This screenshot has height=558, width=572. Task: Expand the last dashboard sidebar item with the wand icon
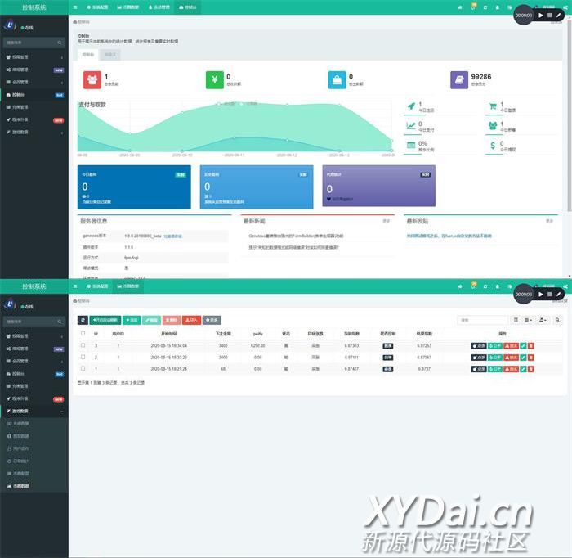[x=34, y=132]
